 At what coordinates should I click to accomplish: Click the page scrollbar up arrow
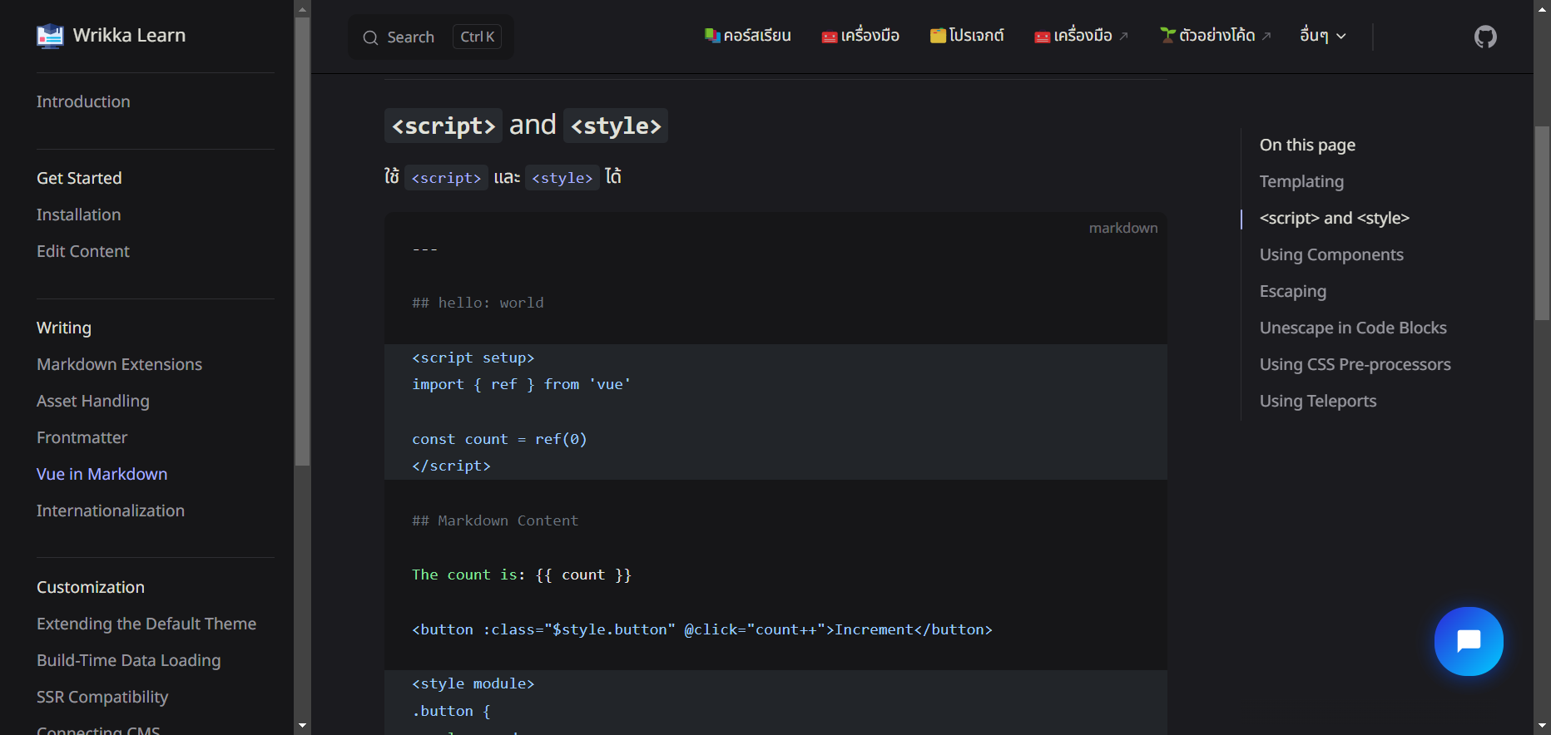coord(1542,8)
